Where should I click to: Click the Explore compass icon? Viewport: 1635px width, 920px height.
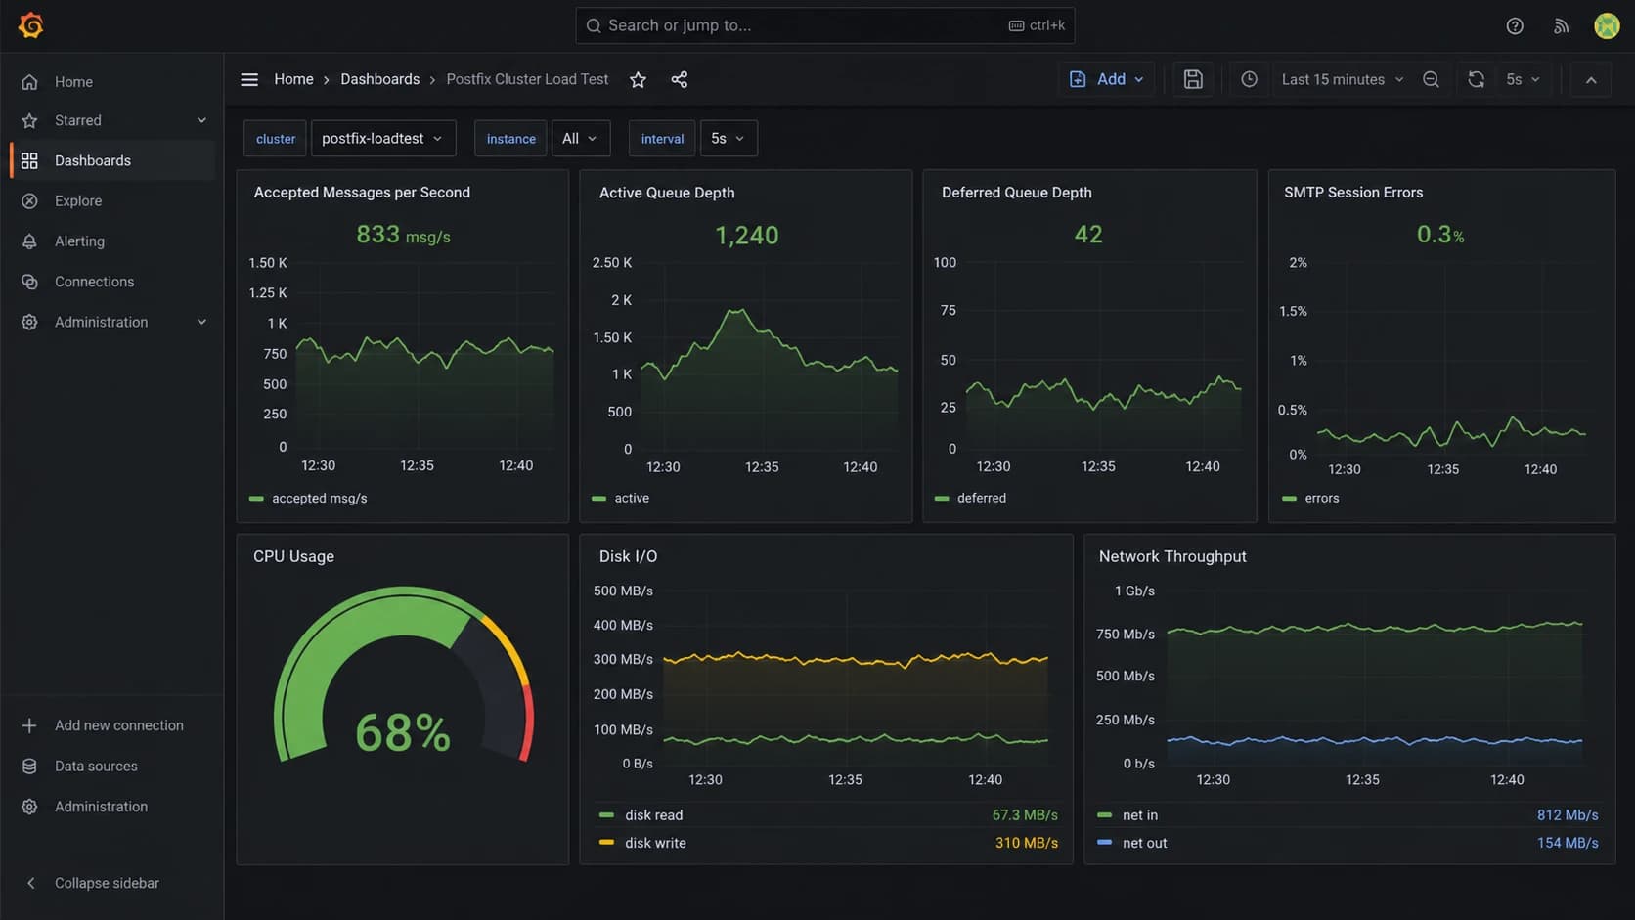tap(29, 200)
